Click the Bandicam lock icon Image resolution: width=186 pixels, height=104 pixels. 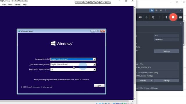[152, 10]
